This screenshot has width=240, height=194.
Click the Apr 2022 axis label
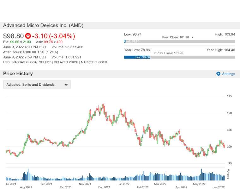pos(181,187)
